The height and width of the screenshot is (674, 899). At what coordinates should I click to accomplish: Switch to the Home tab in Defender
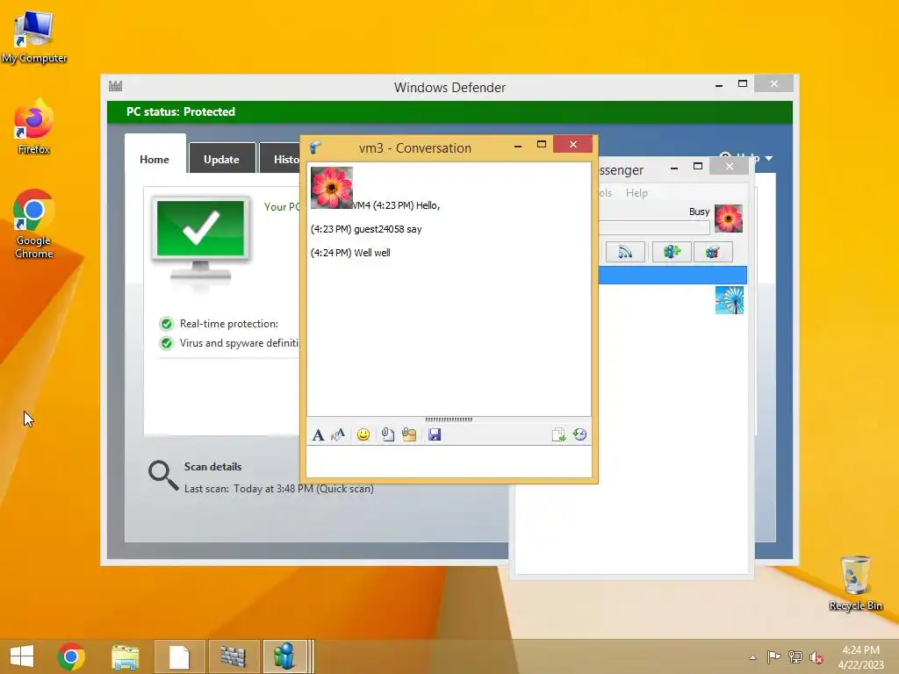[x=155, y=160]
